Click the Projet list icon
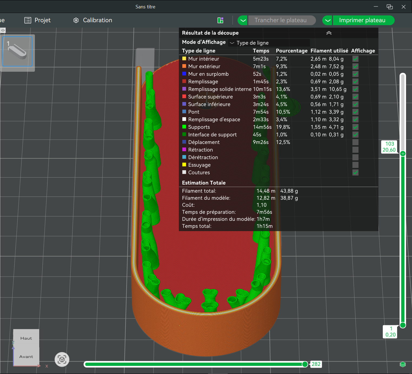The width and height of the screenshot is (412, 374). (28, 20)
